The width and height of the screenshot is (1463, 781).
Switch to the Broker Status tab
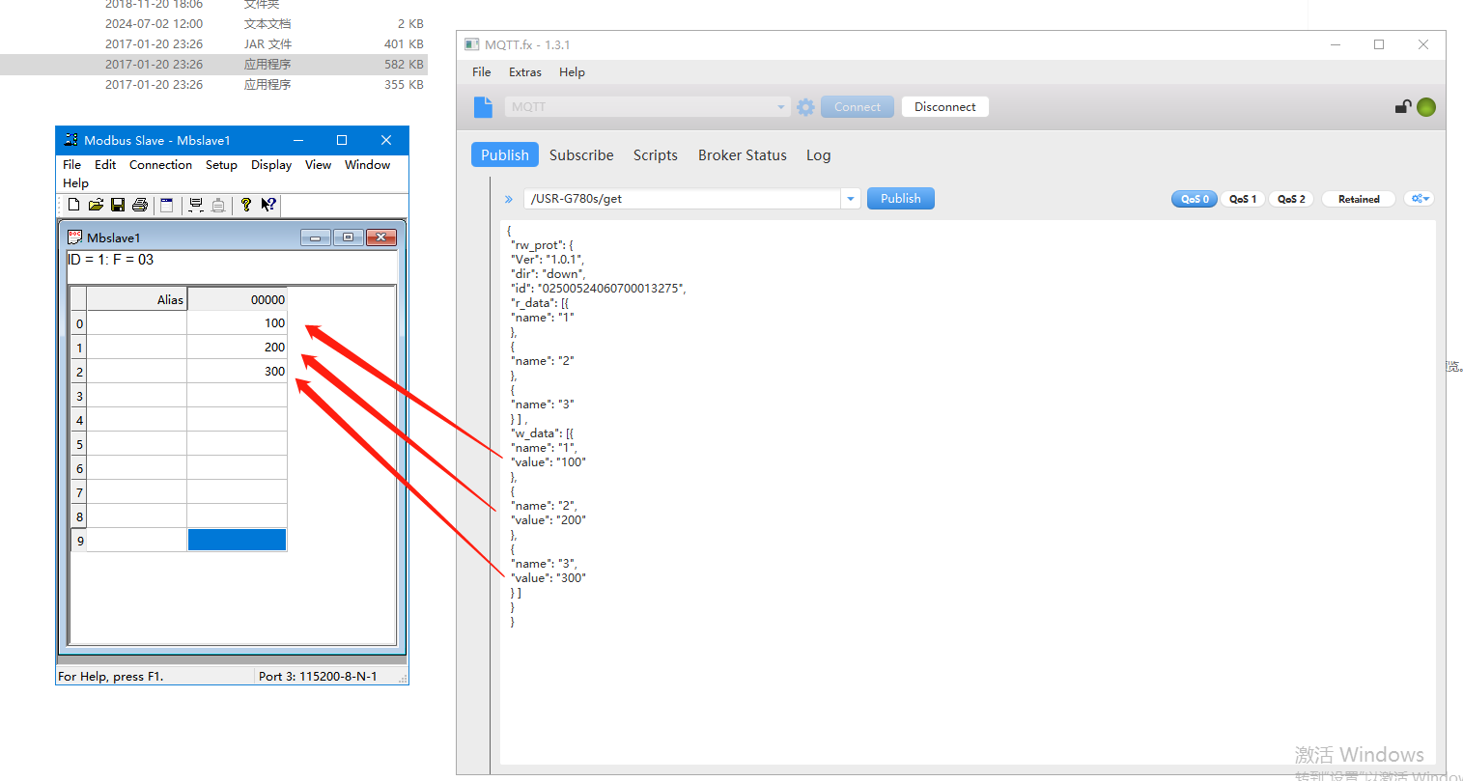743,155
